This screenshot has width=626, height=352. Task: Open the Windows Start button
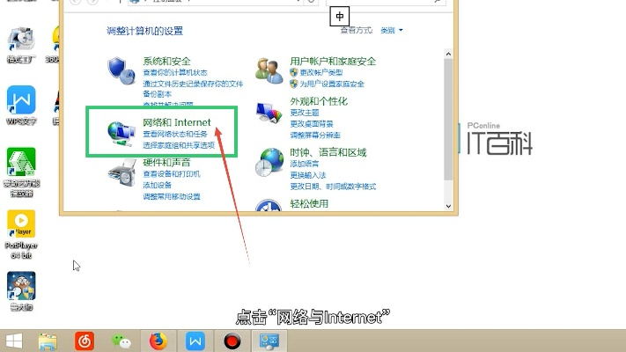[15, 340]
